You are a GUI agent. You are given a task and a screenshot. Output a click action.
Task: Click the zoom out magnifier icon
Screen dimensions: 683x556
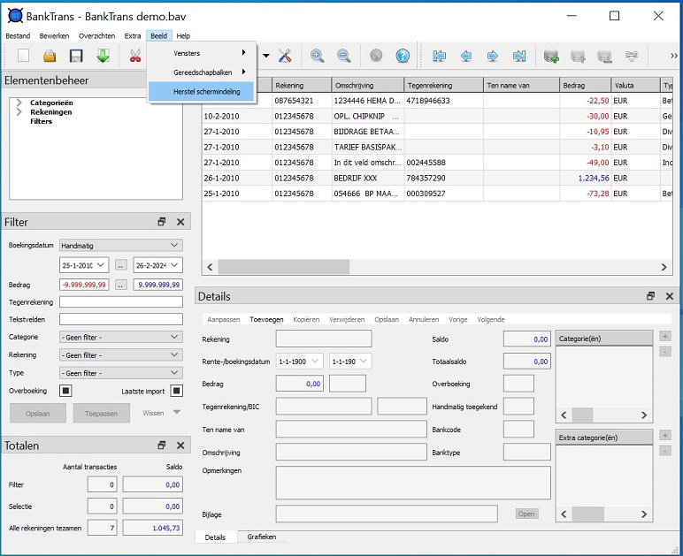click(x=343, y=57)
